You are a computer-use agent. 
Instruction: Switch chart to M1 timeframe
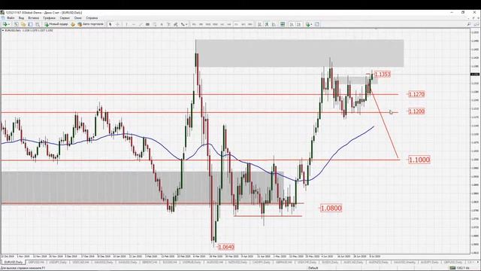tap(194, 24)
